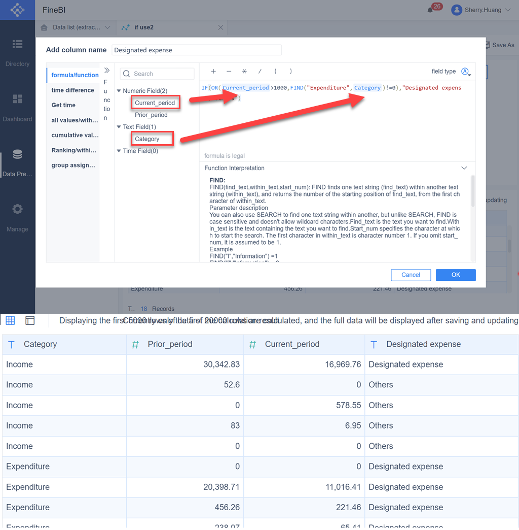519x530 pixels.
Task: Collapse the Function Interpretation panel
Action: pyautogui.click(x=464, y=168)
